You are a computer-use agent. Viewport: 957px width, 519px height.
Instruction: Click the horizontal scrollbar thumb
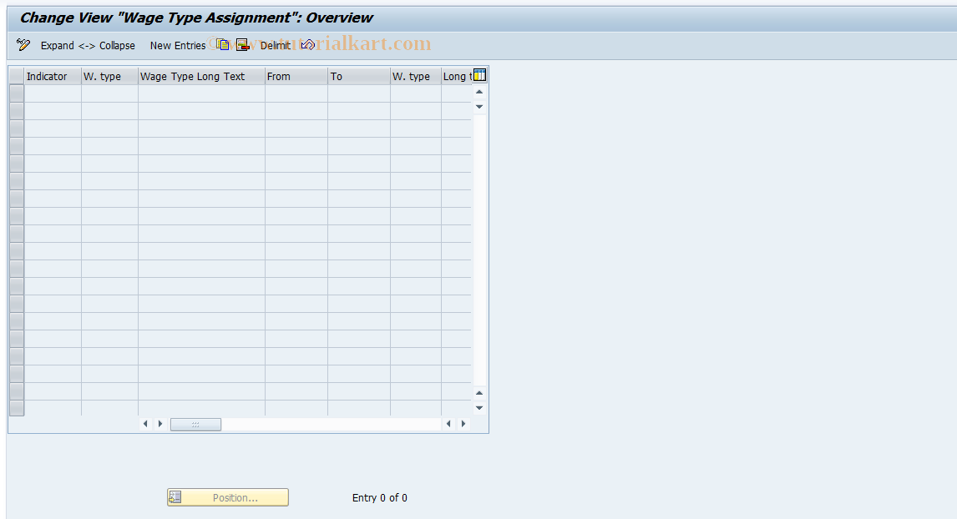tap(195, 425)
